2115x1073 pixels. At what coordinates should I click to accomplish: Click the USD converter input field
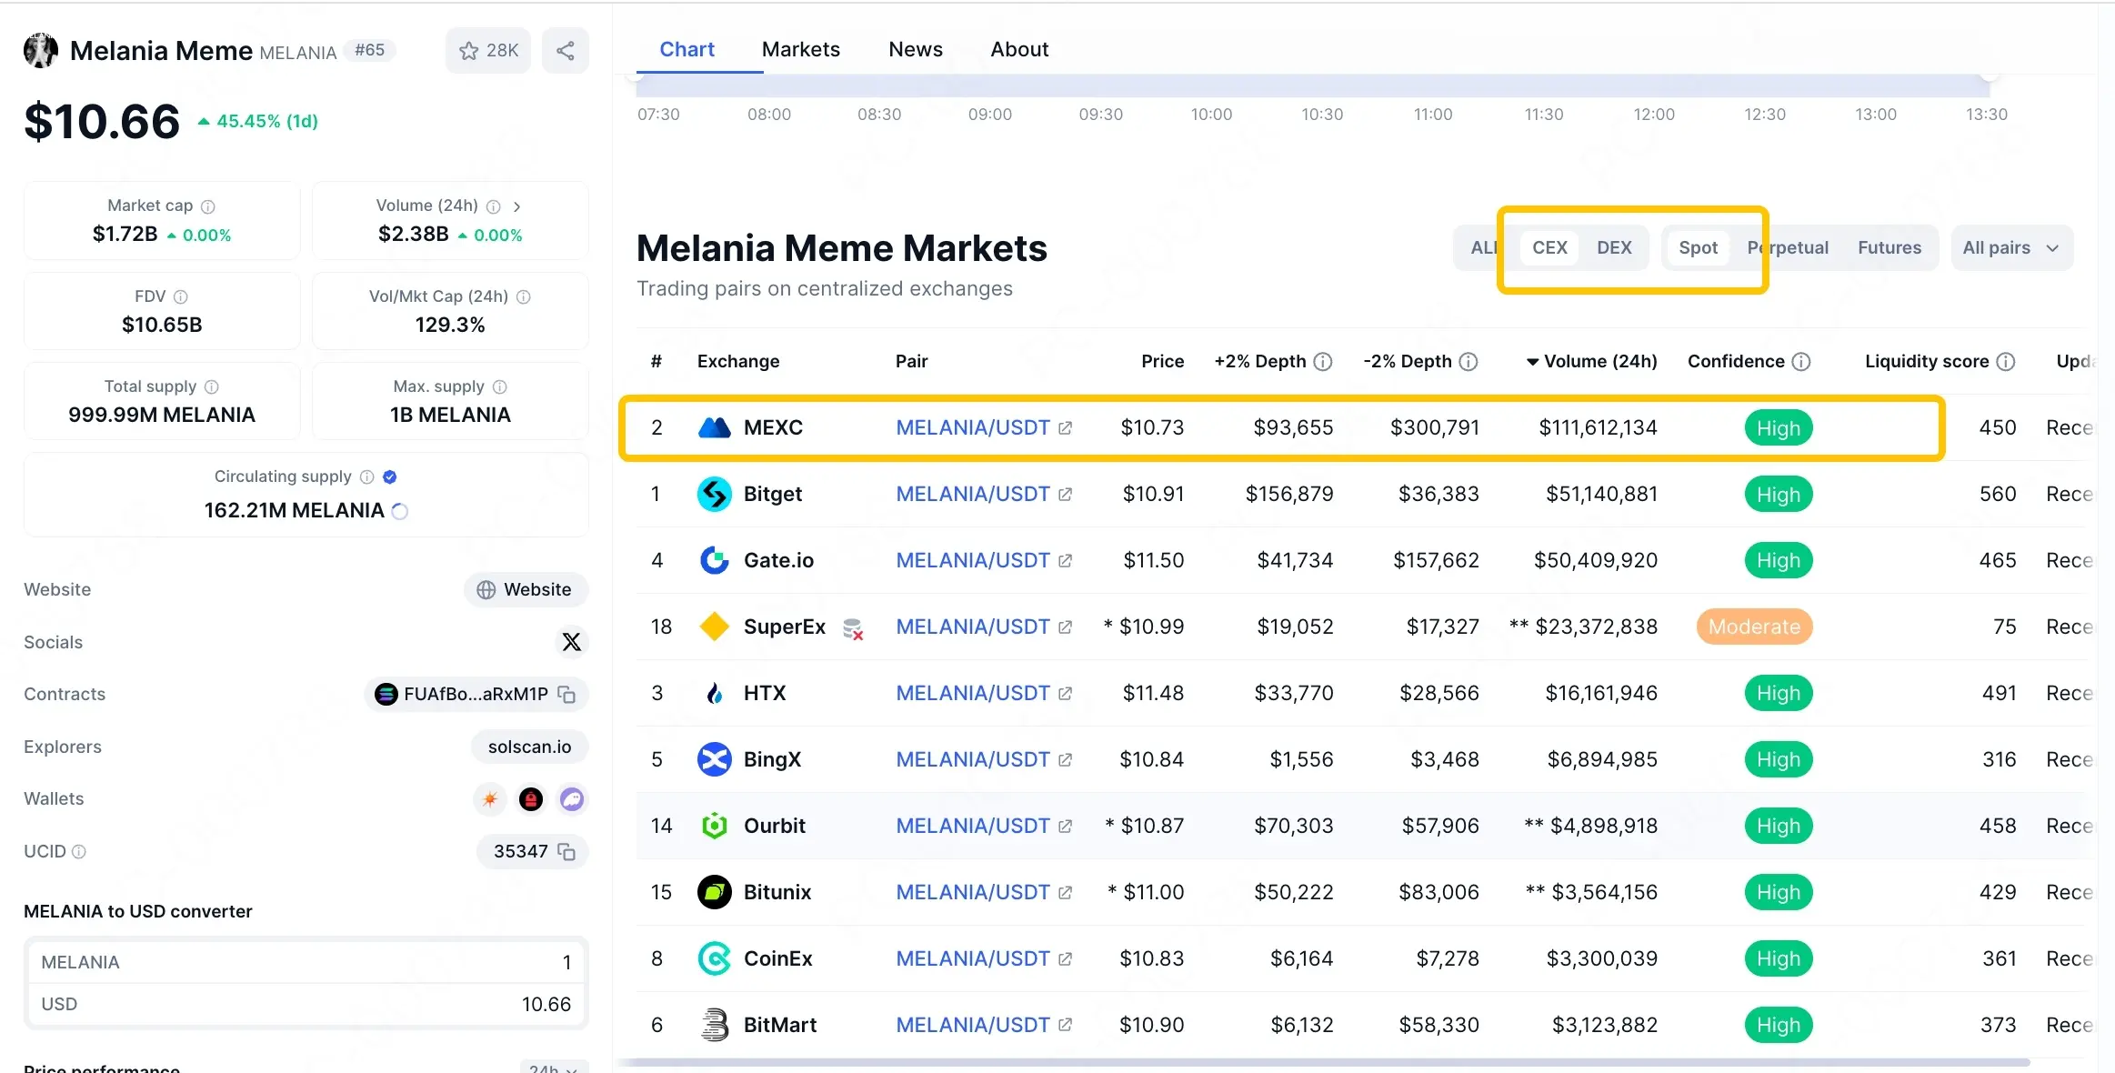[x=306, y=1004]
